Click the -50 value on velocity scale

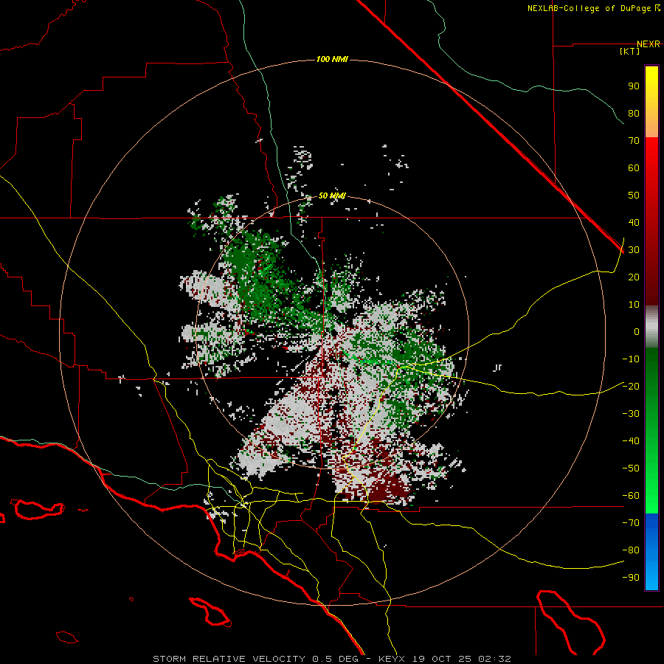(x=631, y=468)
